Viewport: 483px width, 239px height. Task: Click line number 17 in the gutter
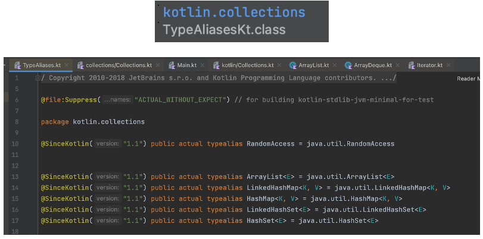tap(15, 221)
